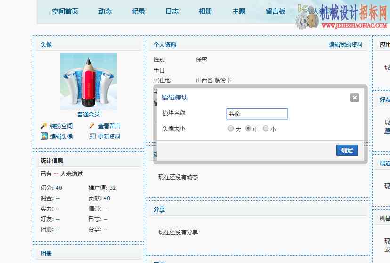Click the 积分 value 40
The image size is (390, 263).
pos(59,188)
